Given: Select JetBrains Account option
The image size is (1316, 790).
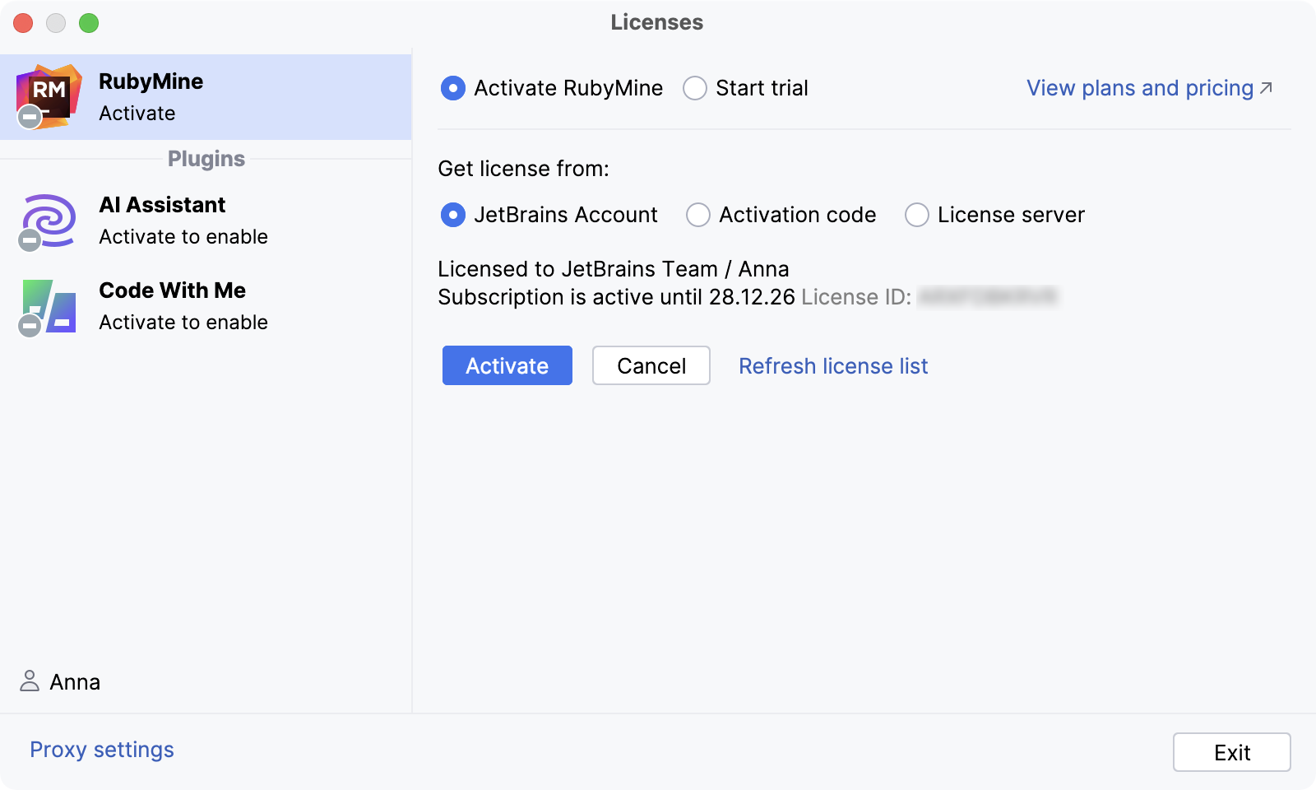Looking at the screenshot, I should [x=453, y=215].
